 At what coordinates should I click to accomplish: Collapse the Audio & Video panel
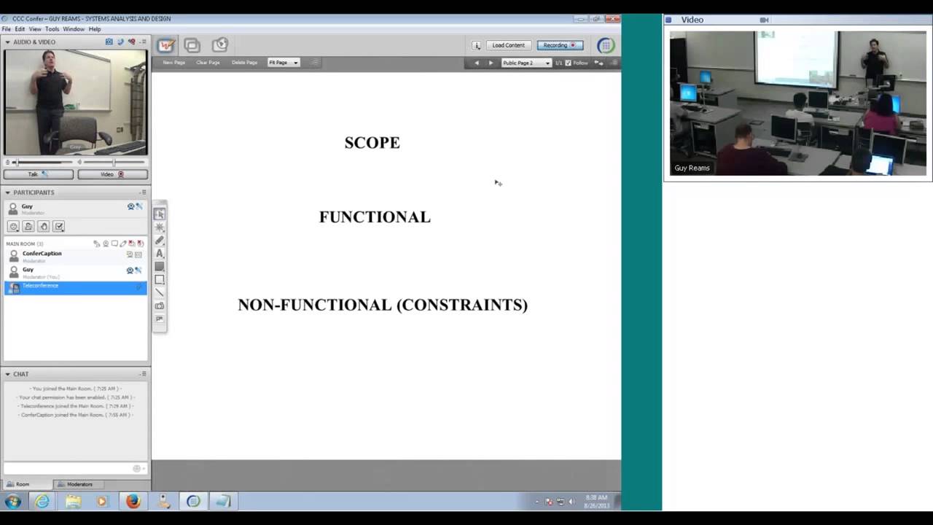click(7, 42)
